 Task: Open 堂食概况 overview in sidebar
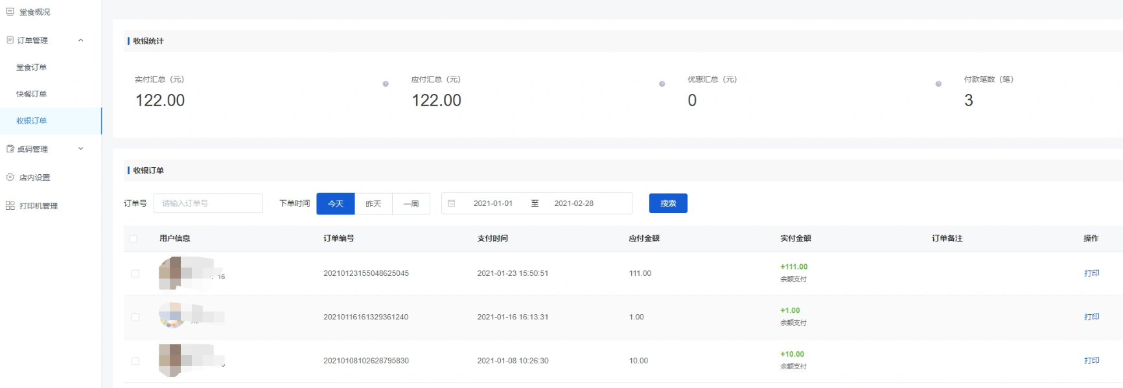tap(34, 12)
